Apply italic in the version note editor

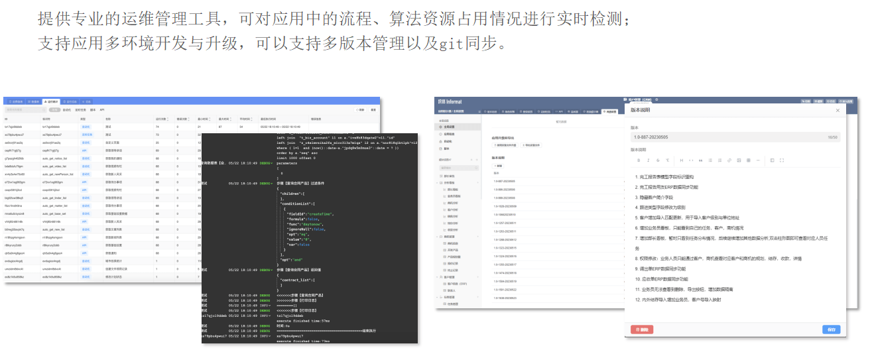click(x=649, y=160)
